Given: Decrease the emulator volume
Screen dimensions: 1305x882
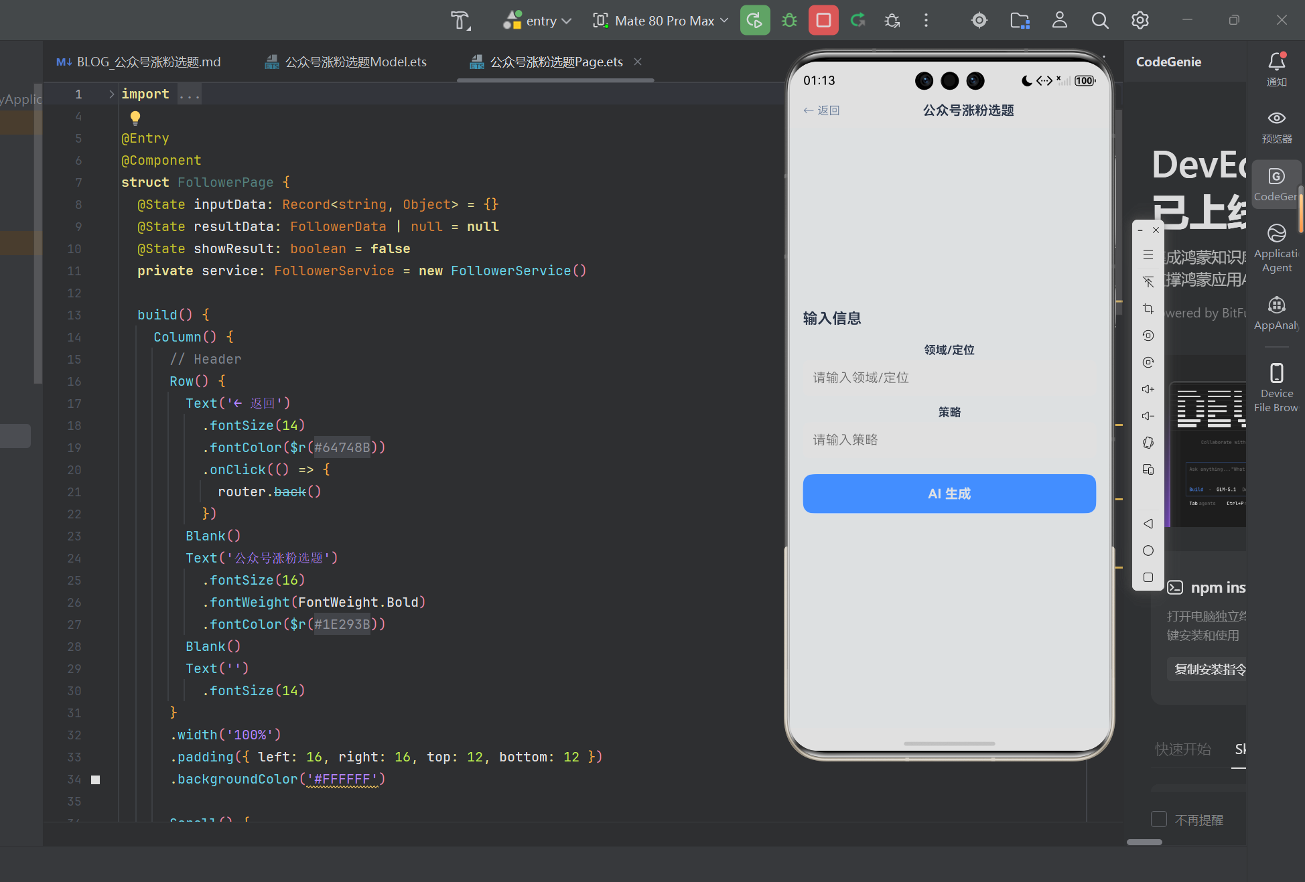Looking at the screenshot, I should [1148, 416].
